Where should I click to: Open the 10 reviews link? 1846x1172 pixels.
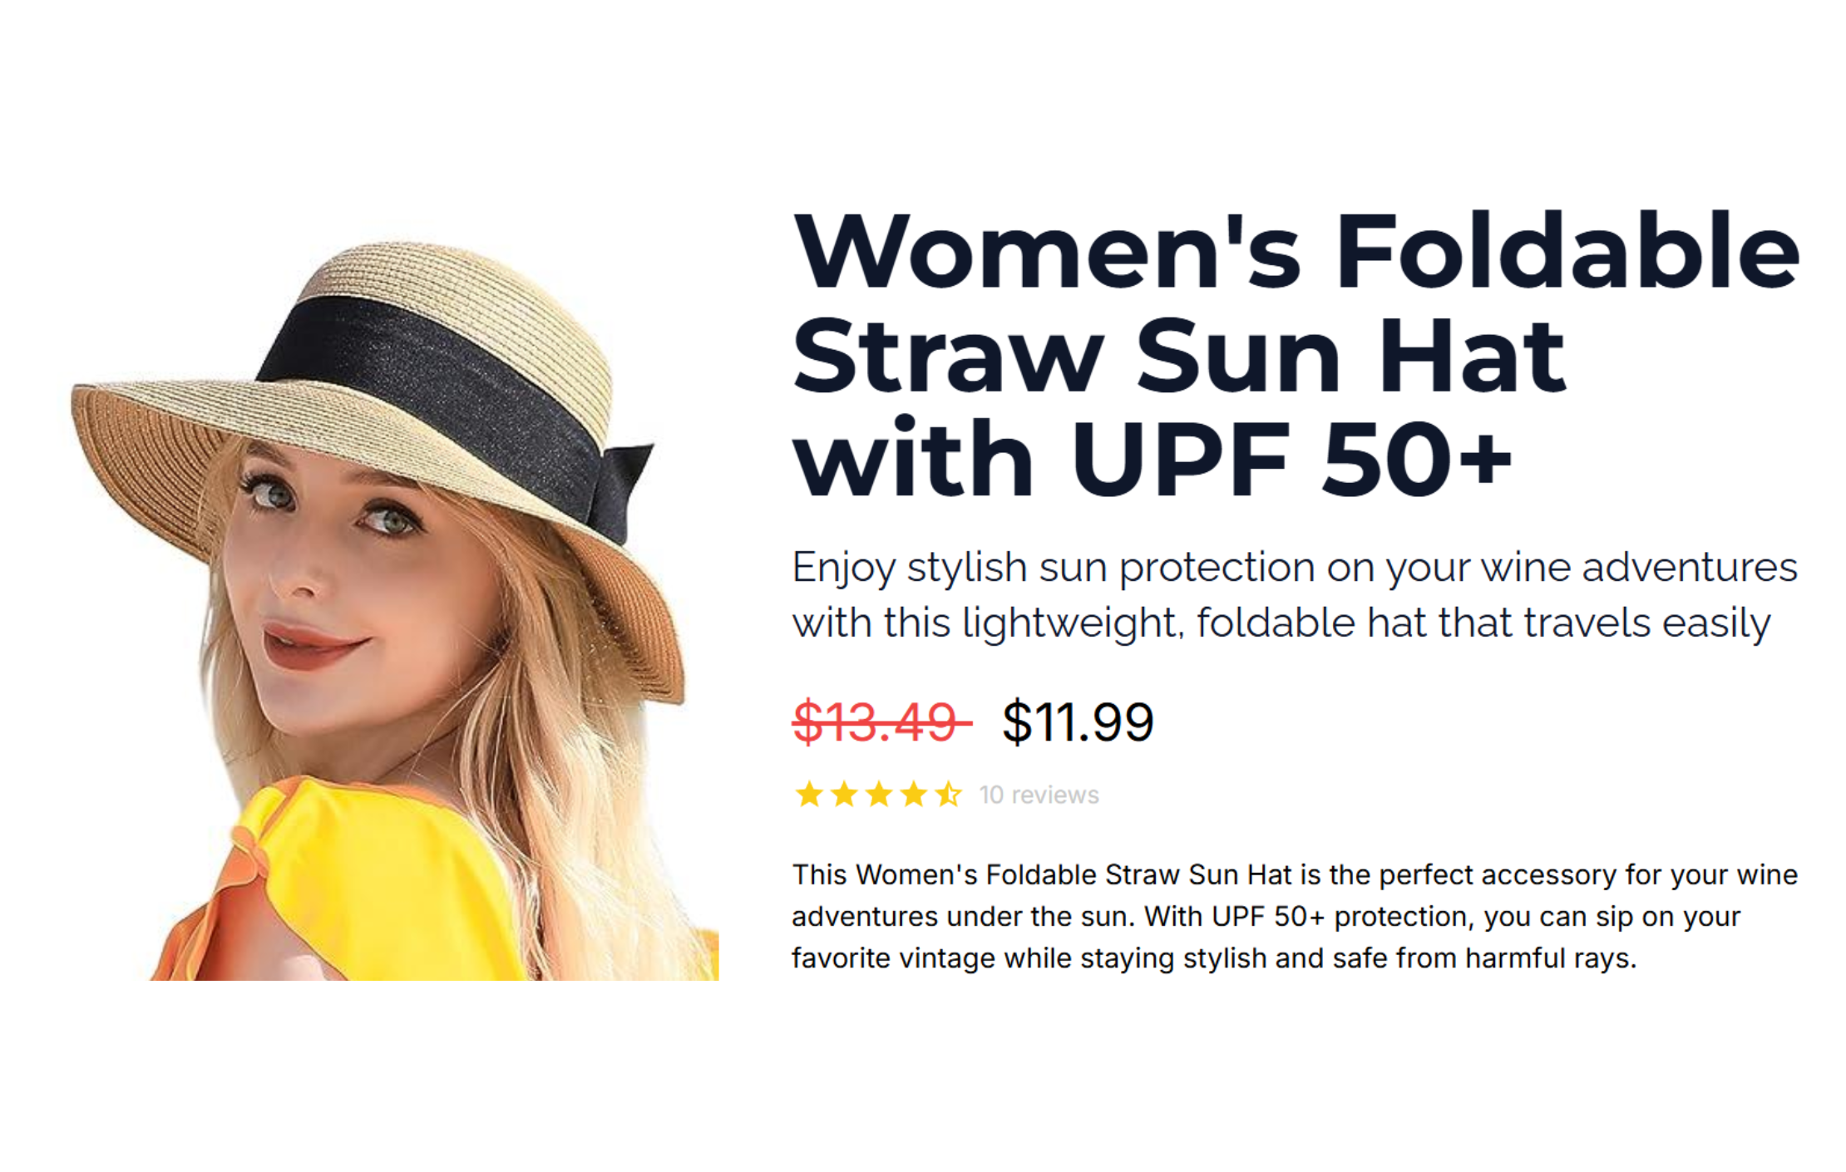pyautogui.click(x=1039, y=795)
